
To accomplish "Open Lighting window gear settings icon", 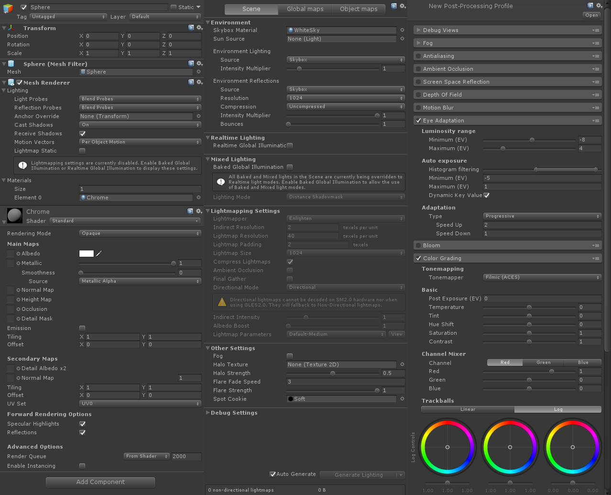I will click(403, 6).
